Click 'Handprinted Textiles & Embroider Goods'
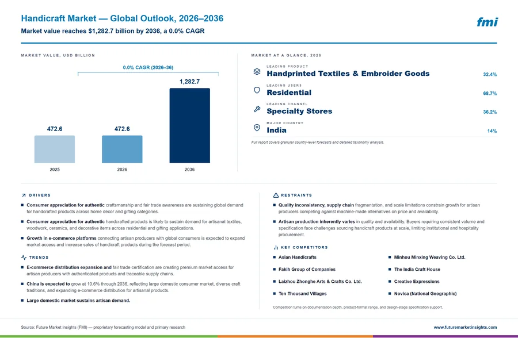518x338 pixels. pos(348,74)
